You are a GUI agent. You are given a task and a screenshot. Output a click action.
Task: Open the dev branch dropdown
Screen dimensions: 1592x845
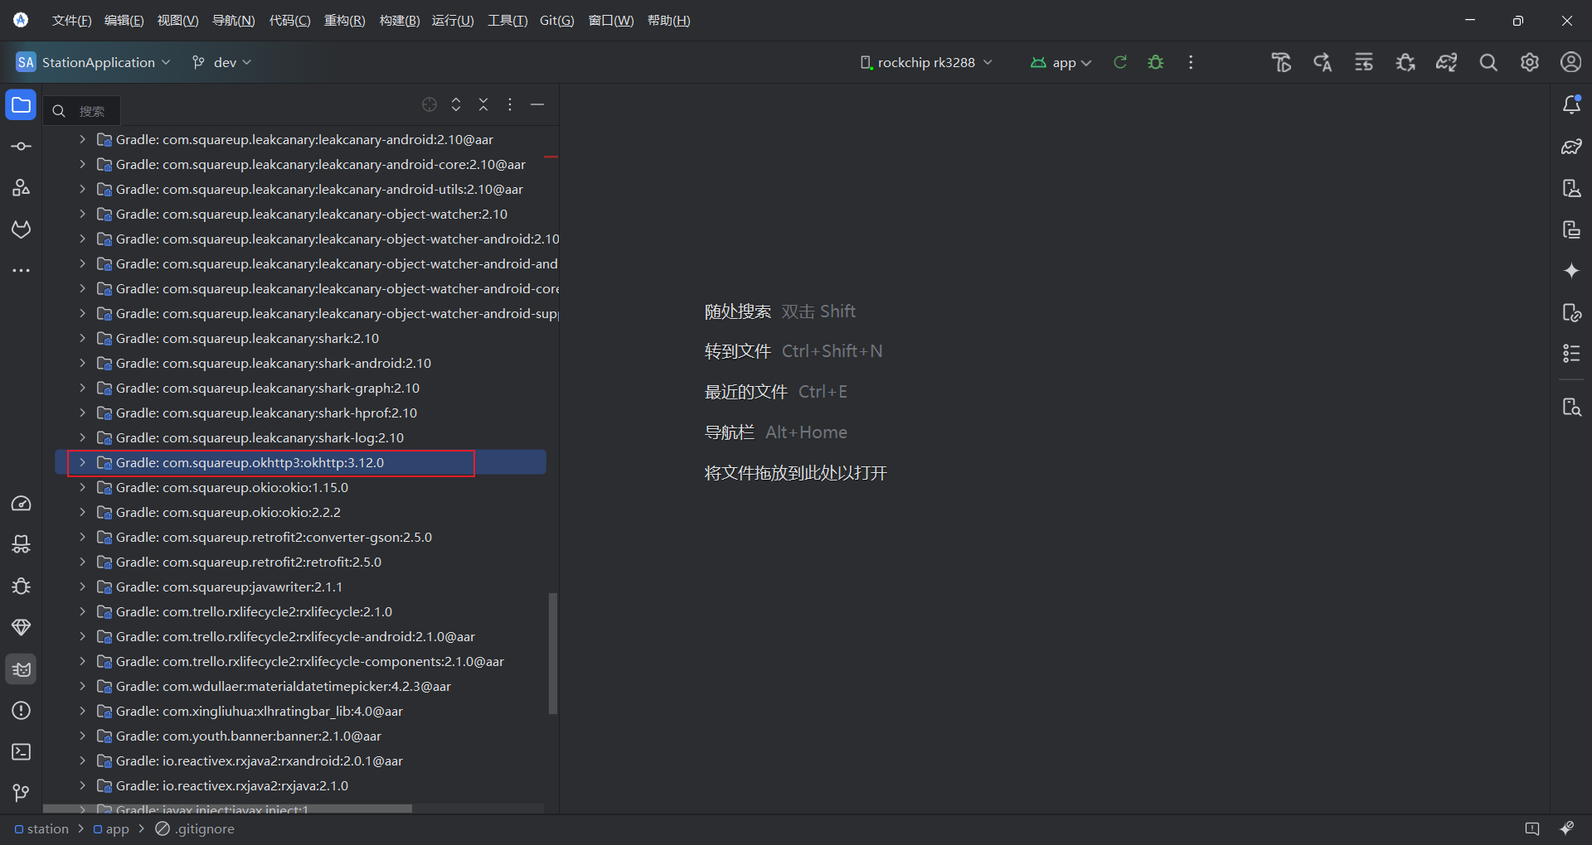[x=221, y=62]
